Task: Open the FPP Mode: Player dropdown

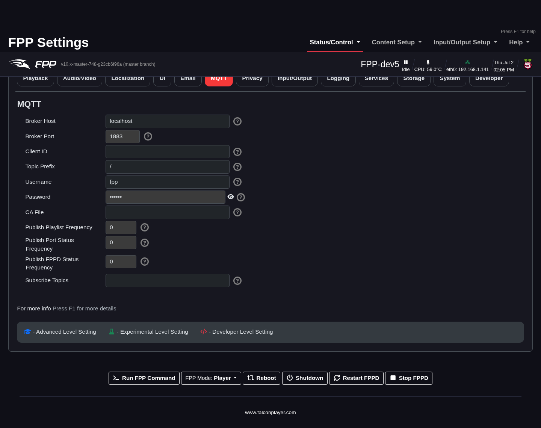Action: pyautogui.click(x=211, y=378)
